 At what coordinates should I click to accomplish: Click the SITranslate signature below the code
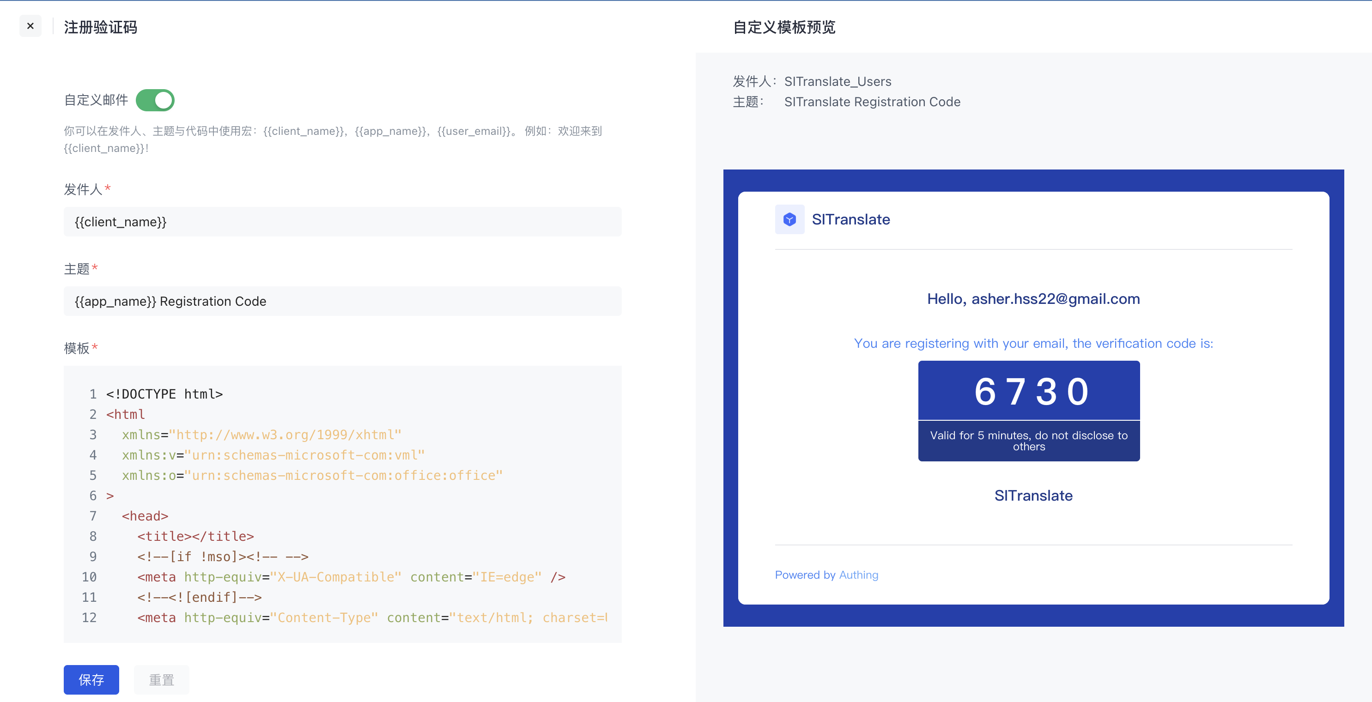(x=1033, y=496)
